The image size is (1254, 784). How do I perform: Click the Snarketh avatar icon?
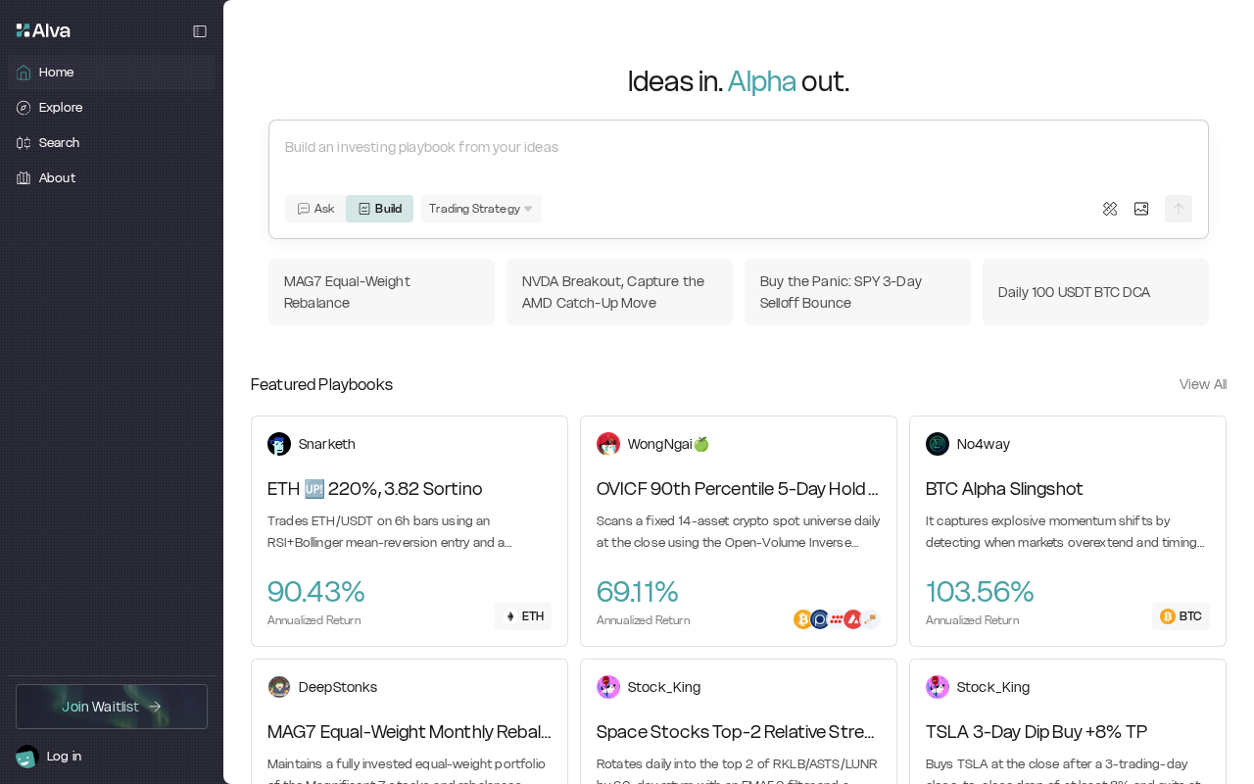pyautogui.click(x=279, y=444)
